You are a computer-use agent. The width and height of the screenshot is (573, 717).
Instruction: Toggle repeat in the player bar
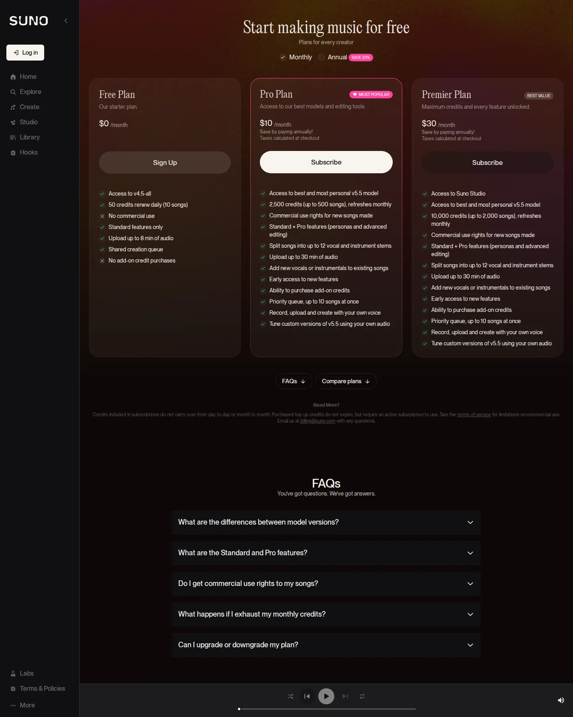(x=362, y=696)
